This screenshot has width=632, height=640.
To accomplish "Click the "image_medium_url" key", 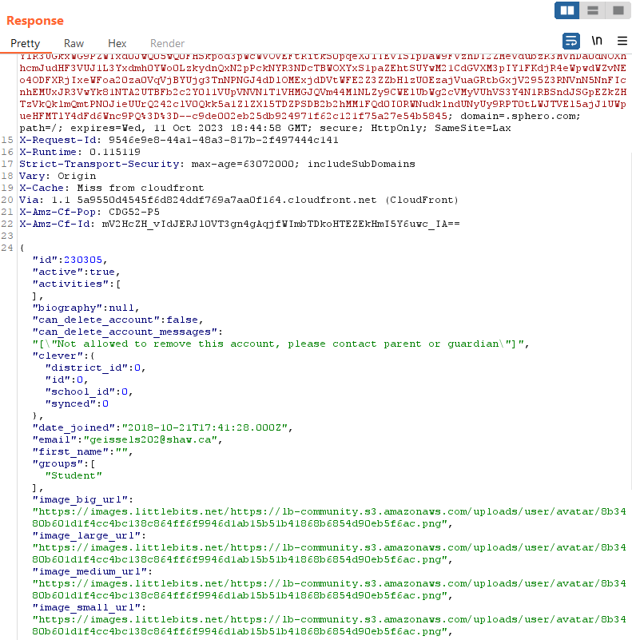I will coord(89,571).
